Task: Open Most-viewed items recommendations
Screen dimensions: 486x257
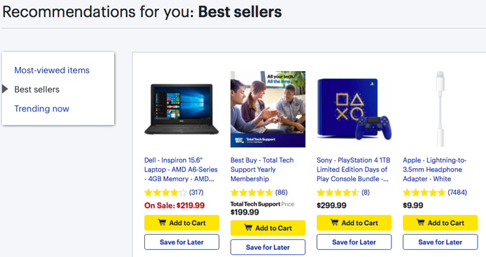Action: (52, 70)
